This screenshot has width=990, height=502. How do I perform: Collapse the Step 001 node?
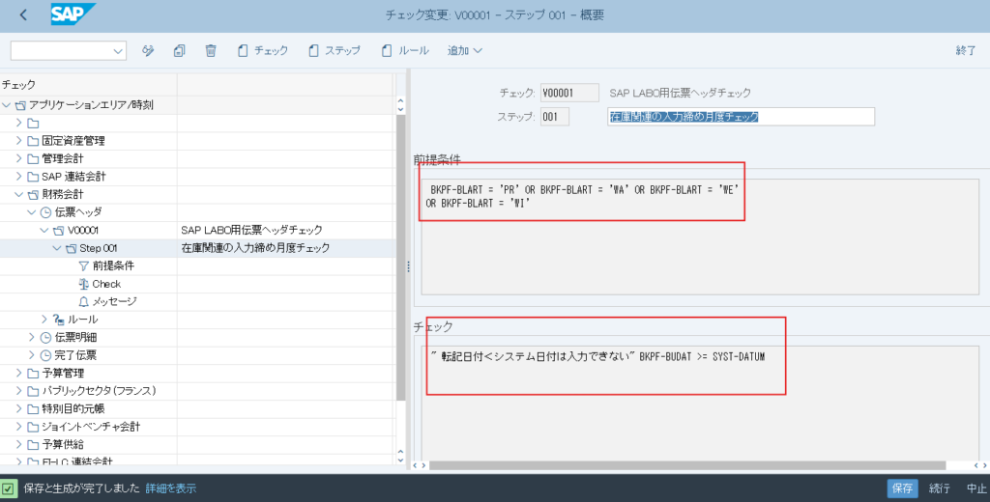(x=57, y=248)
